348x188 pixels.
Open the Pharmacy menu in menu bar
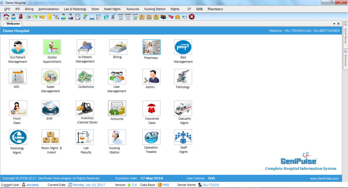[215, 9]
